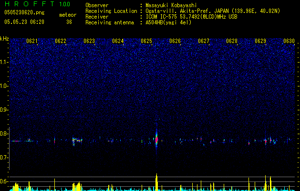The height and width of the screenshot is (191, 300).
Task: Click the version number 1.0.0
Action: [x=65, y=4]
